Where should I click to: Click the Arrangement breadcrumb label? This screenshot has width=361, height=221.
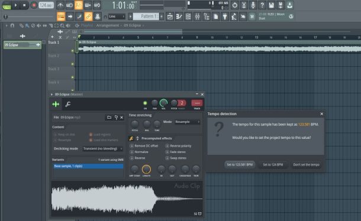coord(108,25)
